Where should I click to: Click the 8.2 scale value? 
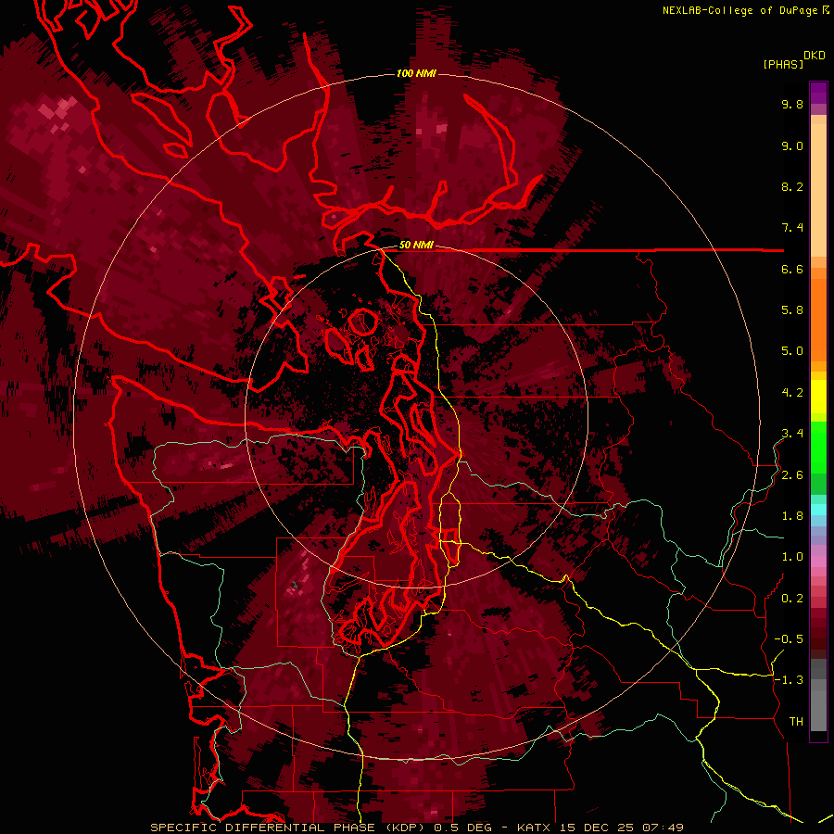pos(792,186)
